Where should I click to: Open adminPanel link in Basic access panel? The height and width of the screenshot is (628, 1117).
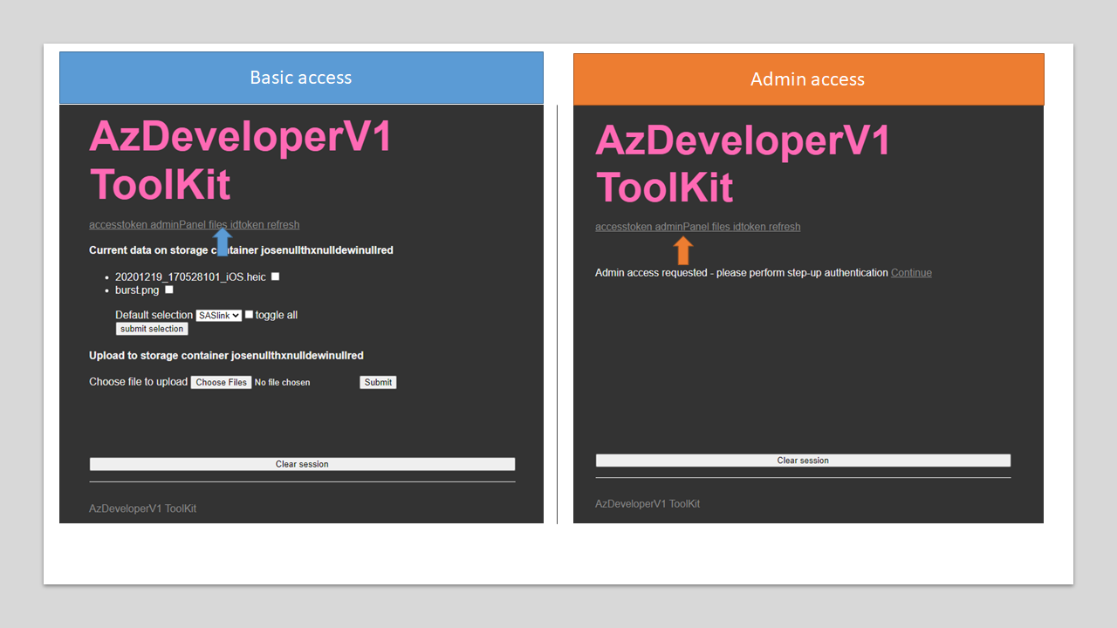pyautogui.click(x=178, y=225)
